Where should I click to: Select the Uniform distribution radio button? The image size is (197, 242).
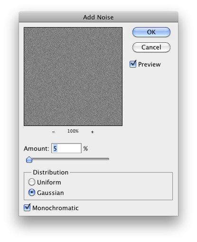(x=32, y=182)
